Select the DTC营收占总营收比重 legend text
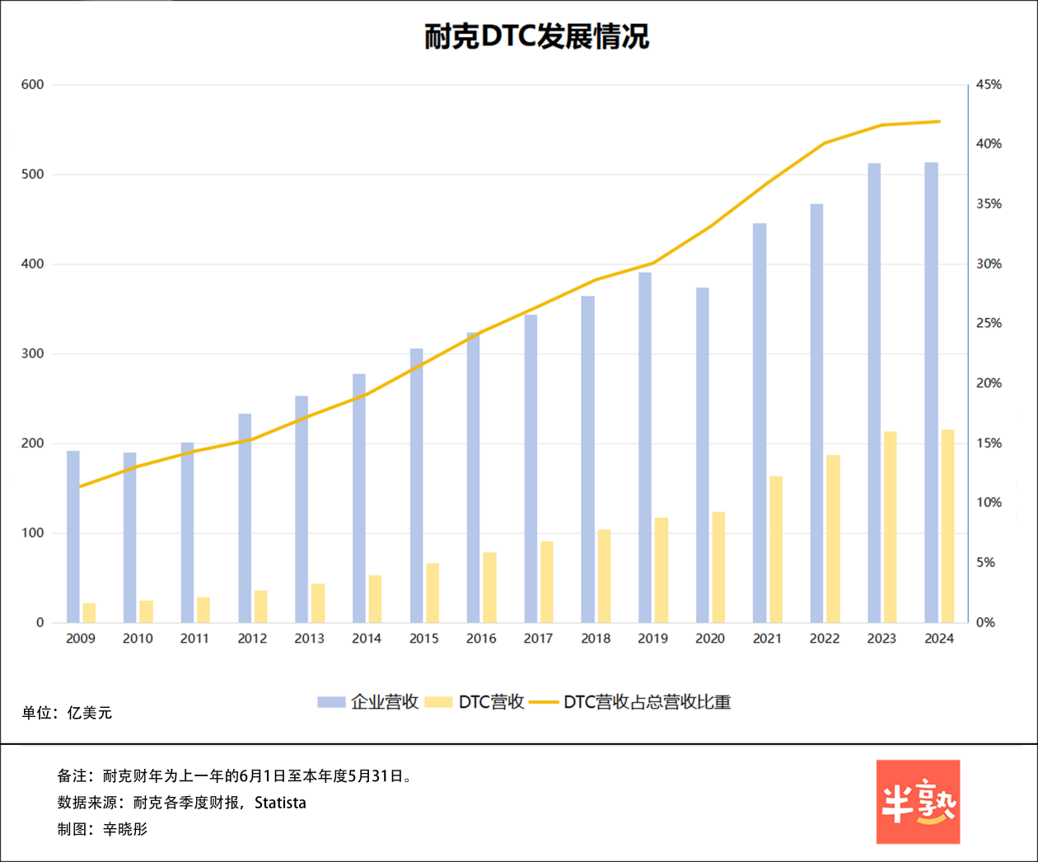 [647, 702]
